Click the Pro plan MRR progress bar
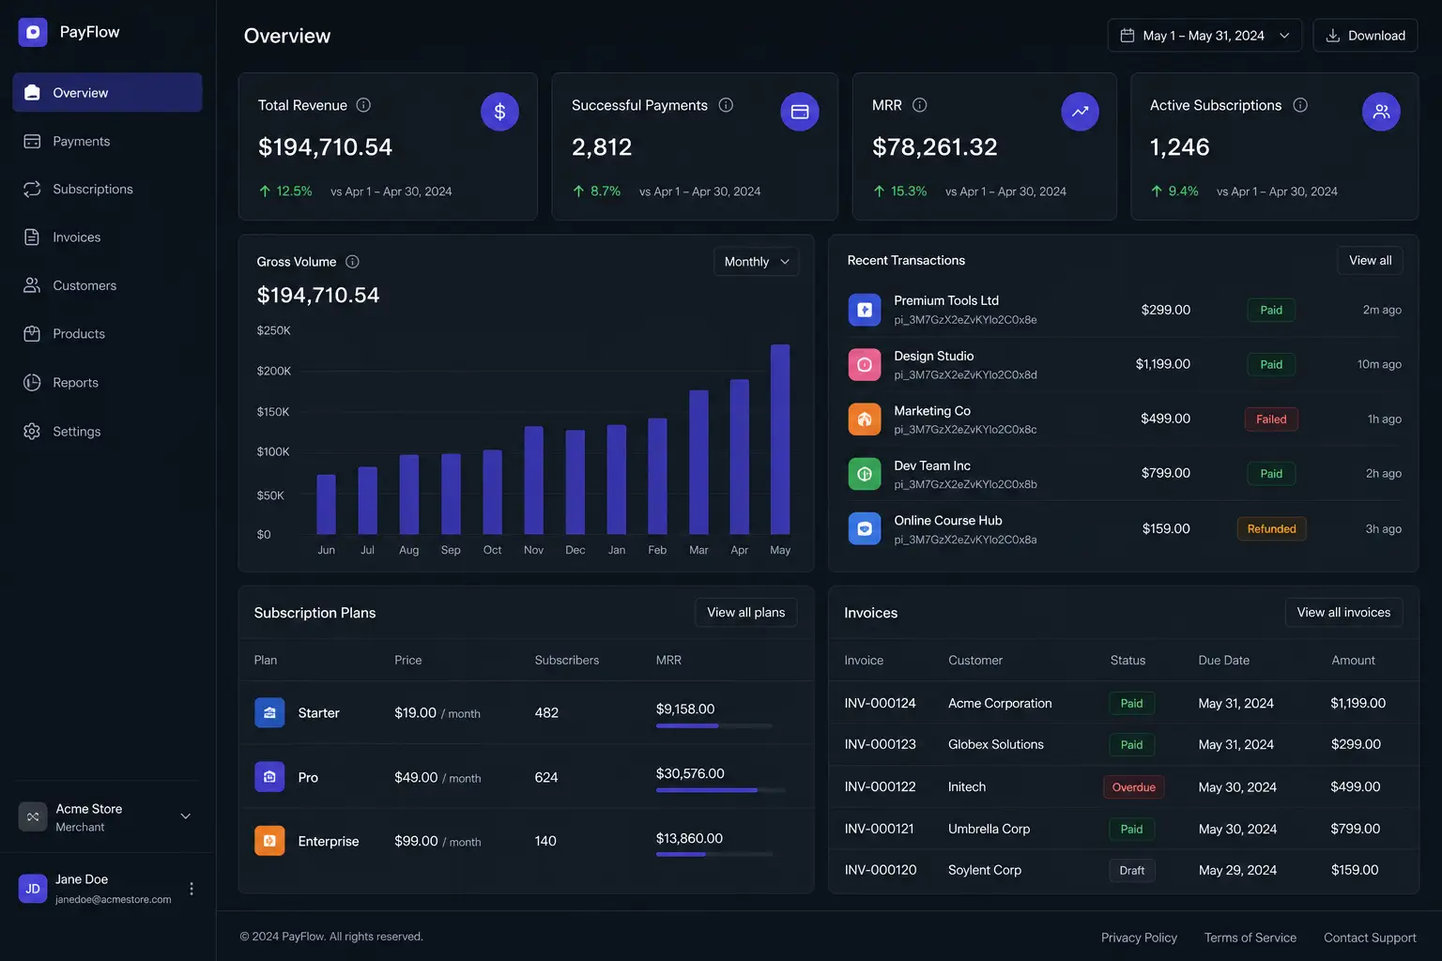 (720, 790)
